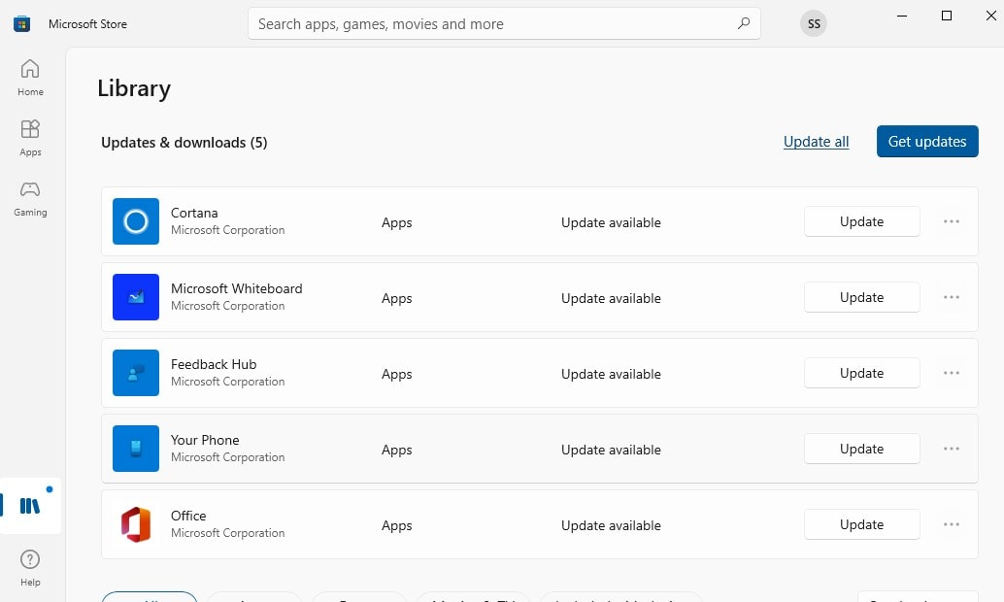
Task: Open Help from the sidebar
Action: pyautogui.click(x=30, y=567)
